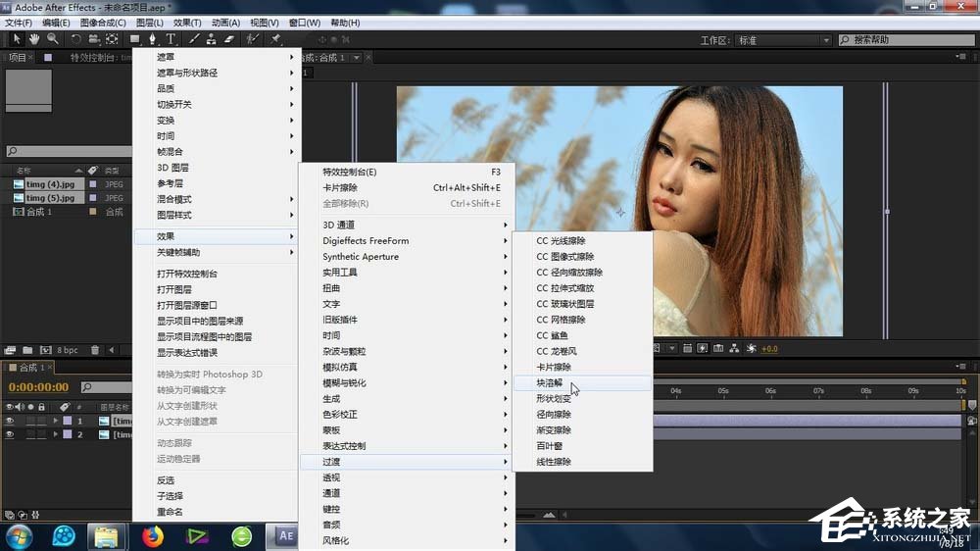Viewport: 980px width, 551px height.
Task: Toggle visibility eye of layer 2
Action: point(10,434)
